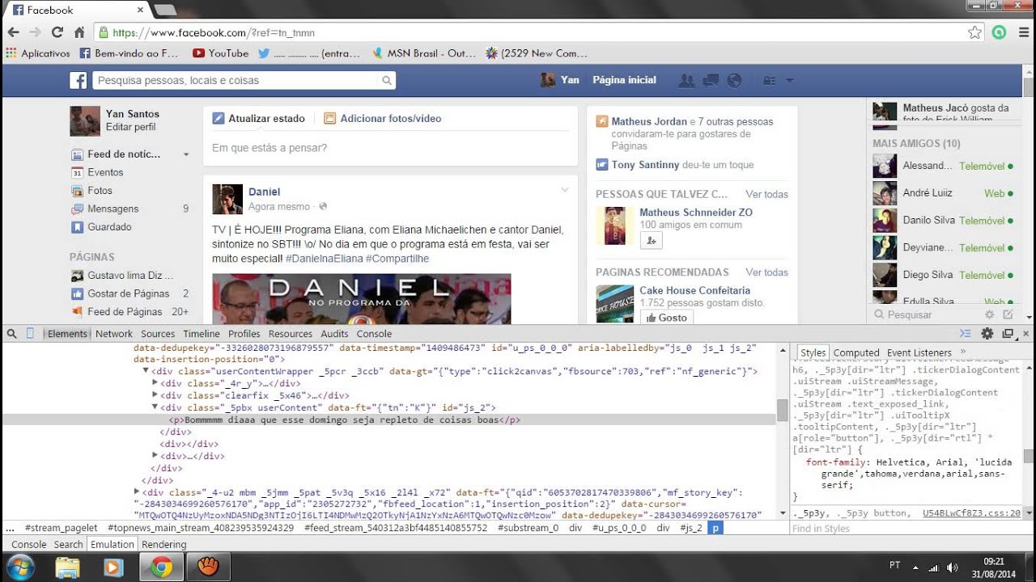
Task: Click the volume icon in system tray
Action: [x=951, y=567]
